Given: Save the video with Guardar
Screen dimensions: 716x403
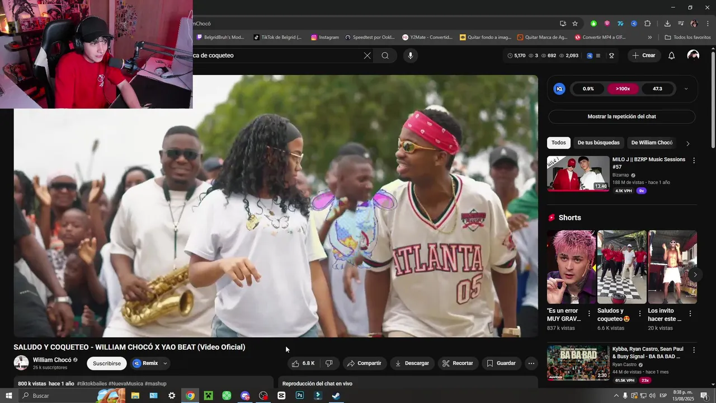Looking at the screenshot, I should 501,363.
